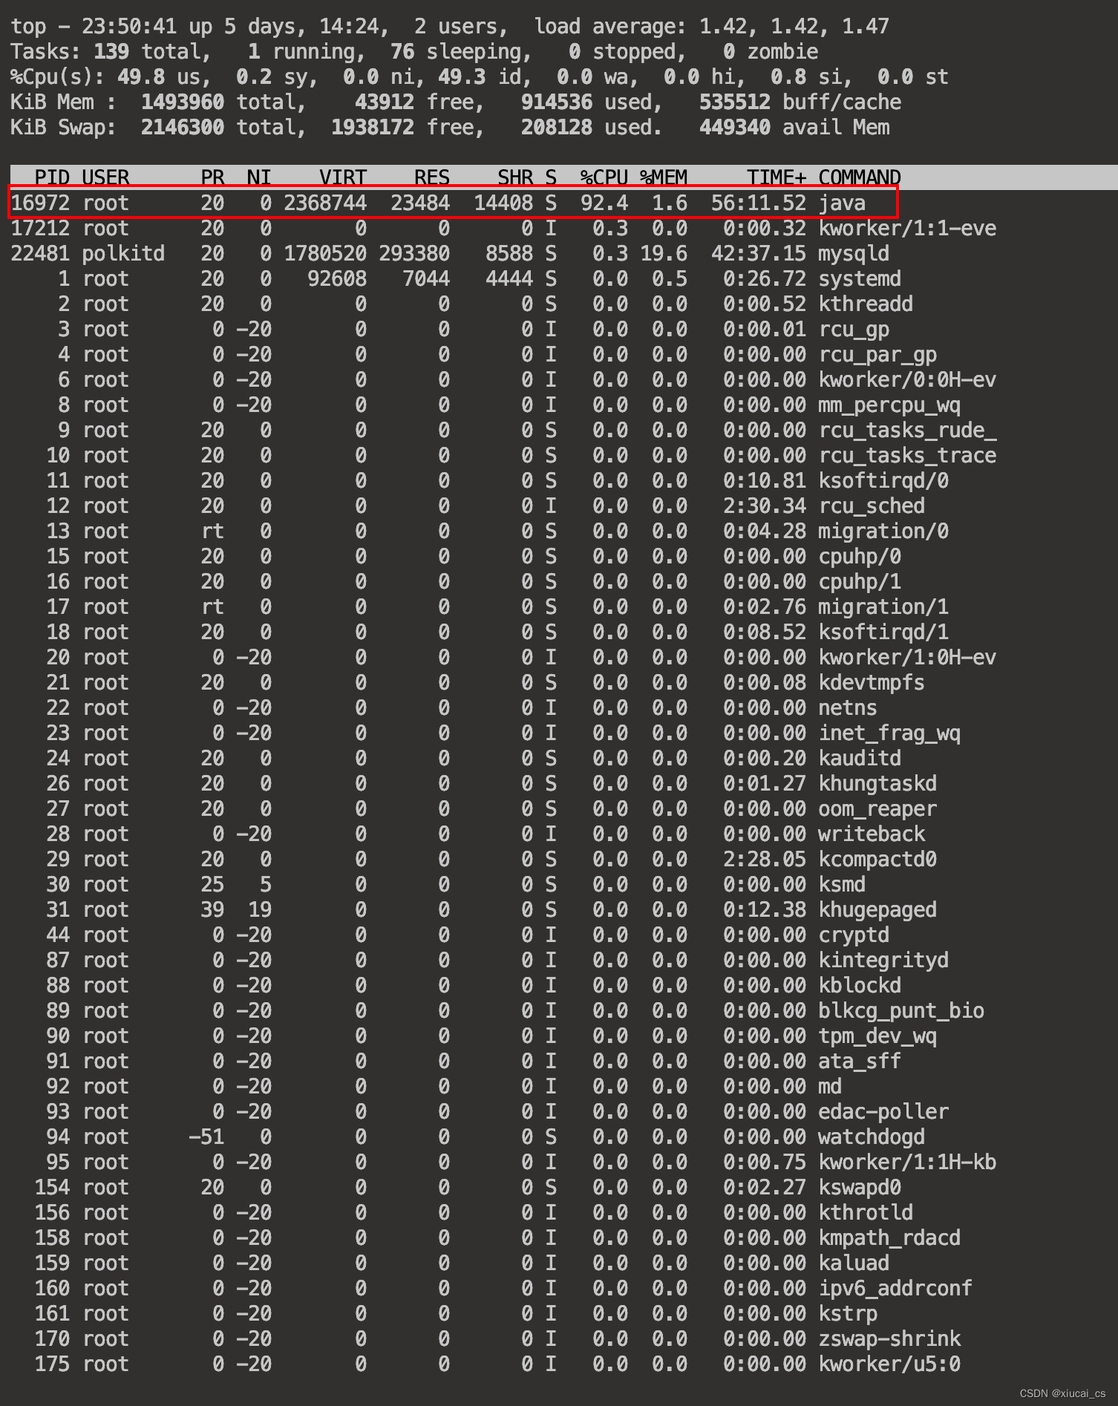Click the polkitd user name
Image resolution: width=1118 pixels, height=1406 pixels.
[123, 254]
